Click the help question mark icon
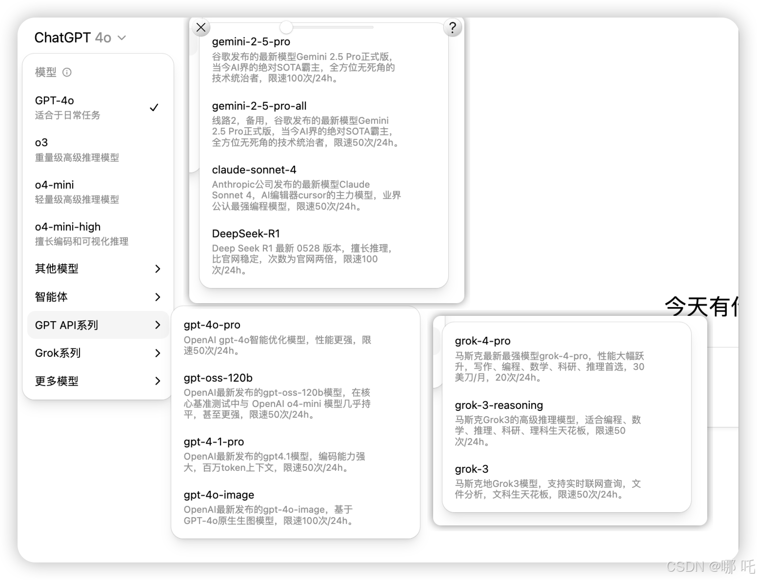The height and width of the screenshot is (580, 757). click(x=453, y=28)
